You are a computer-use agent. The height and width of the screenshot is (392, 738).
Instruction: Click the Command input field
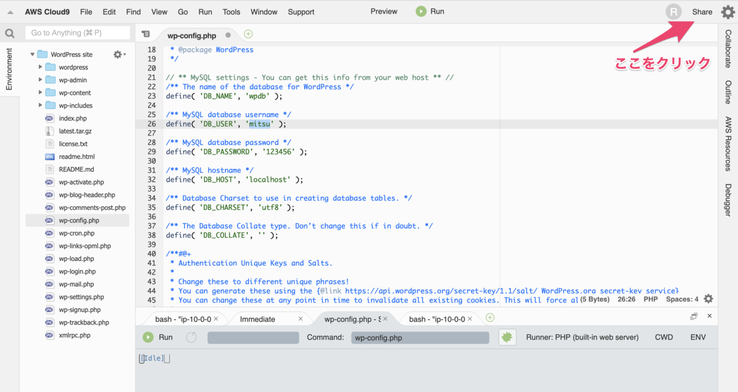coord(420,338)
